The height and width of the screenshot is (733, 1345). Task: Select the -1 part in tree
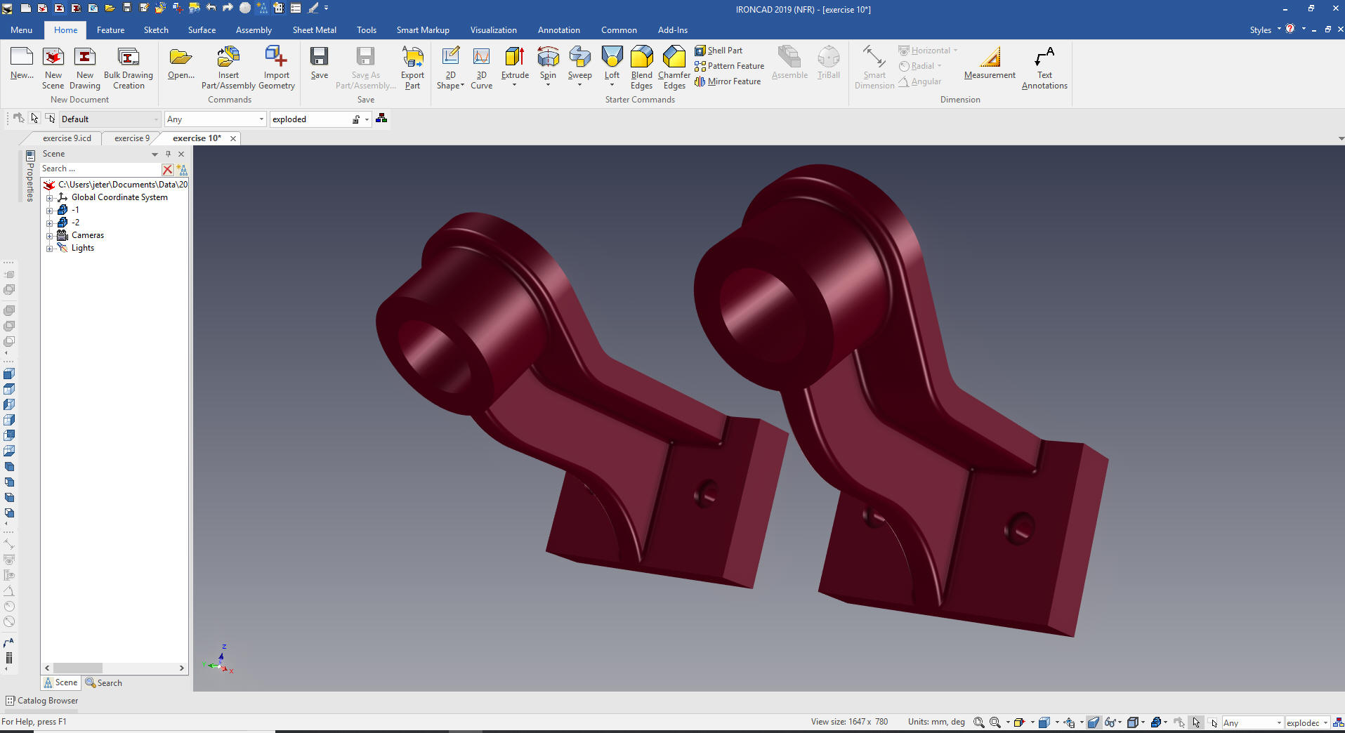[x=75, y=210]
